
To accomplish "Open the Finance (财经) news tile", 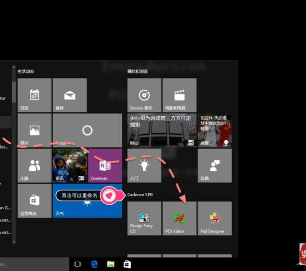I will [162, 131].
